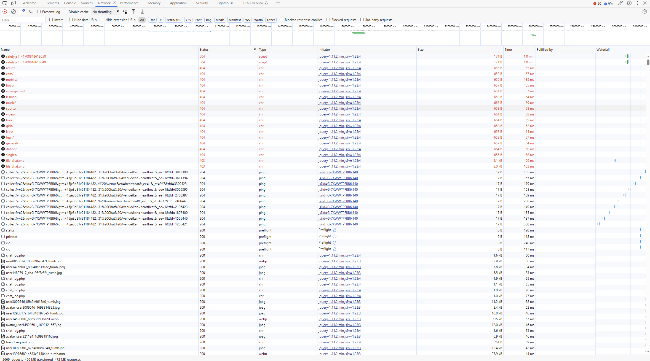
Task: Click error icon beside first safety.js request
Action: coord(3,56)
